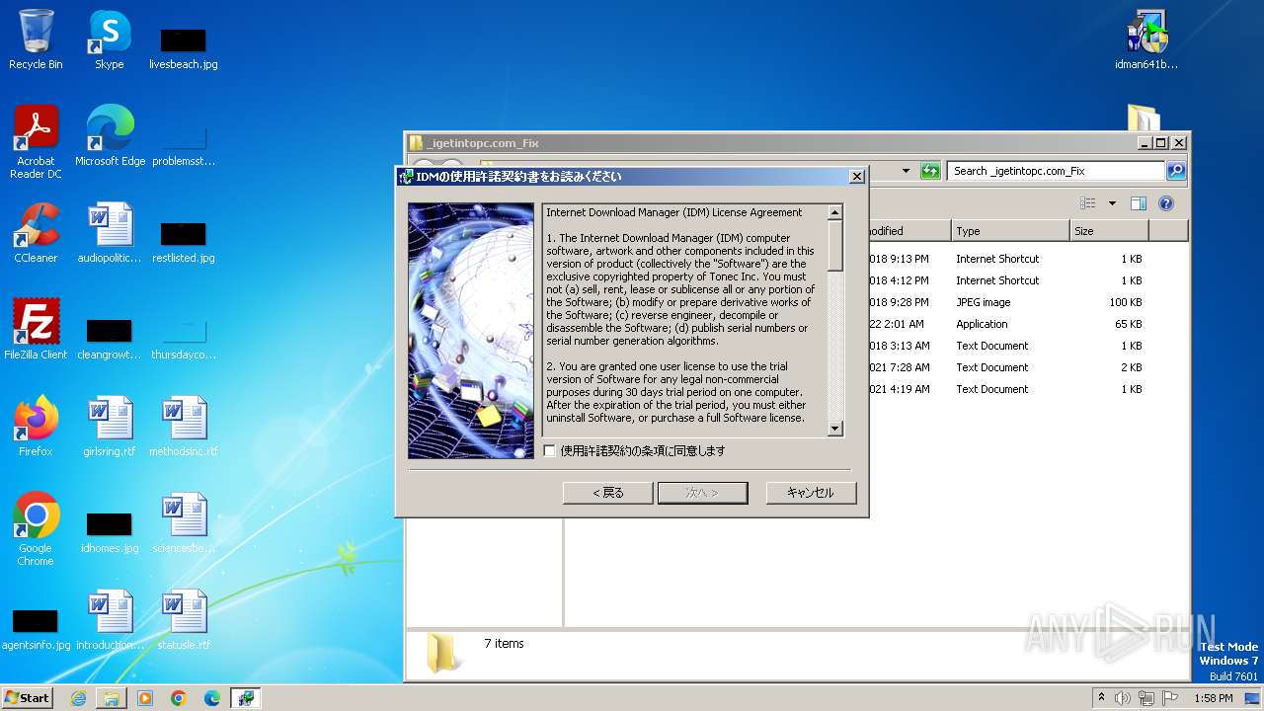This screenshot has height=711, width=1264.
Task: Select sciencesbe desktop document
Action: pyautogui.click(x=184, y=524)
